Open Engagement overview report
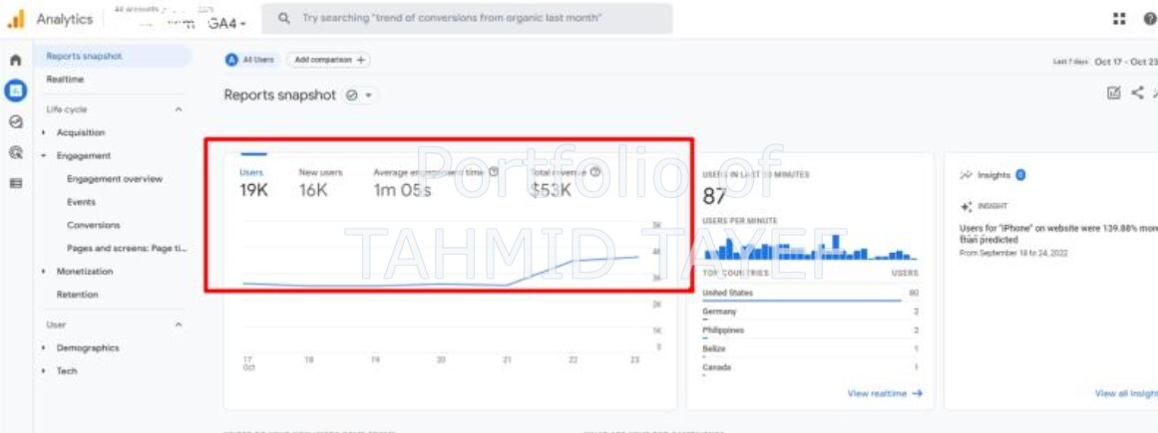 tap(114, 179)
